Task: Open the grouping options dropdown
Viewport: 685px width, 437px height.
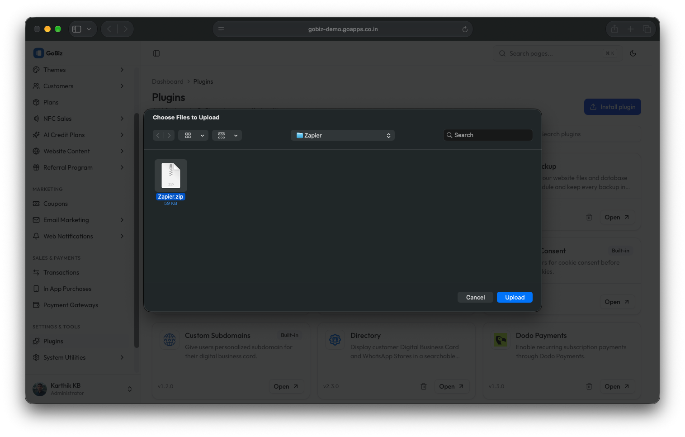Action: [227, 135]
